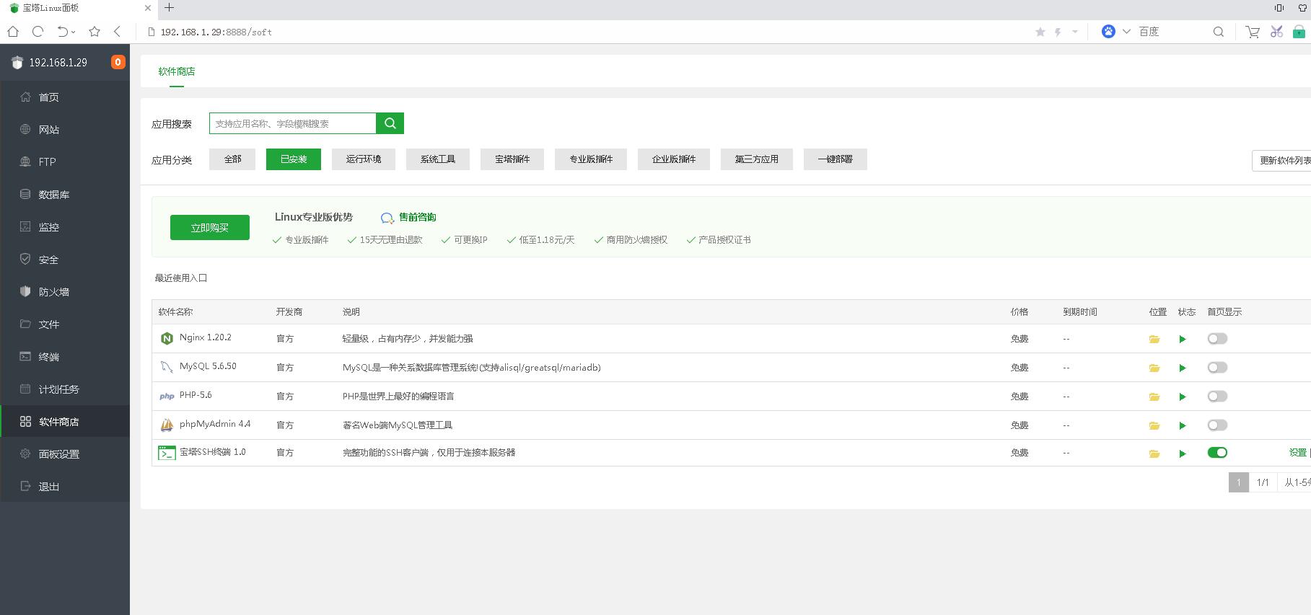The image size is (1311, 615).
Task: Open a new browser tab with plus
Action: 170,8
